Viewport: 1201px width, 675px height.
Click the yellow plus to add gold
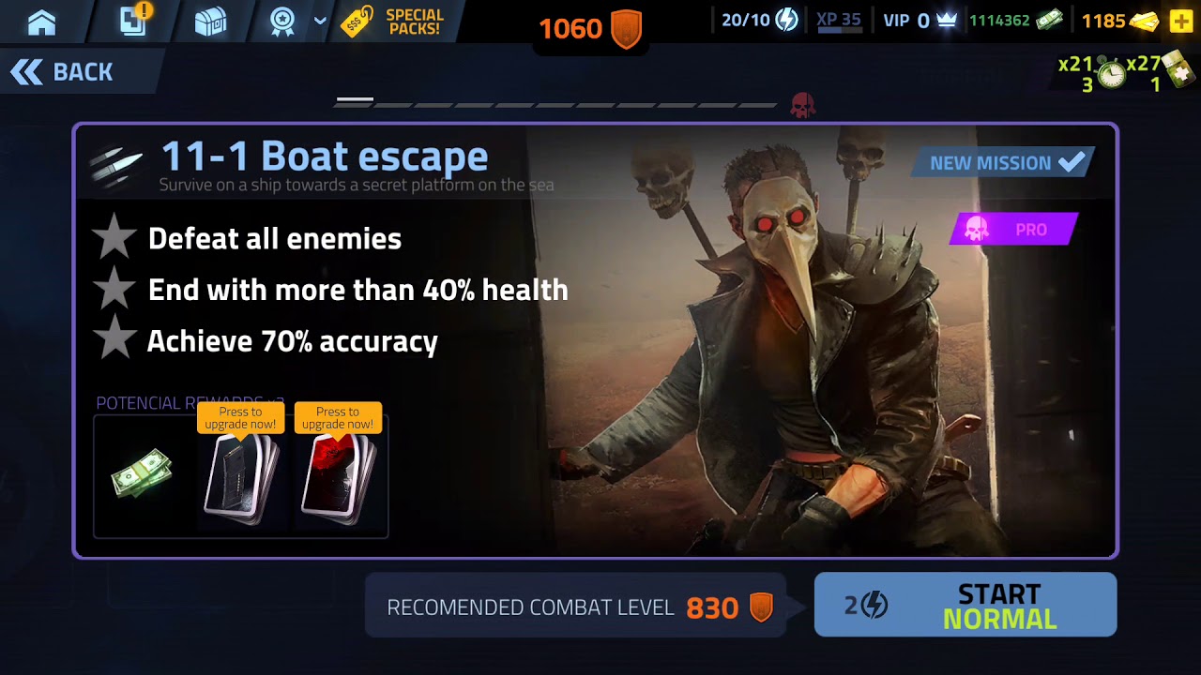click(1180, 21)
